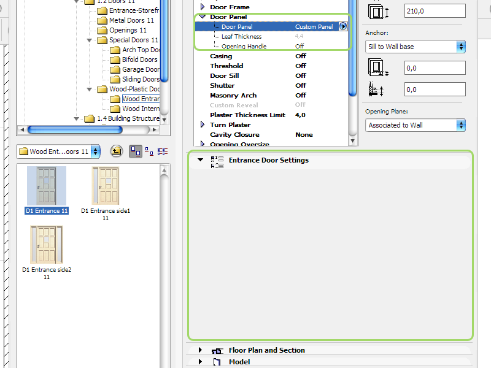This screenshot has width=491, height=368.
Task: Click the folder tree left scroll arrow
Action: click(22, 129)
